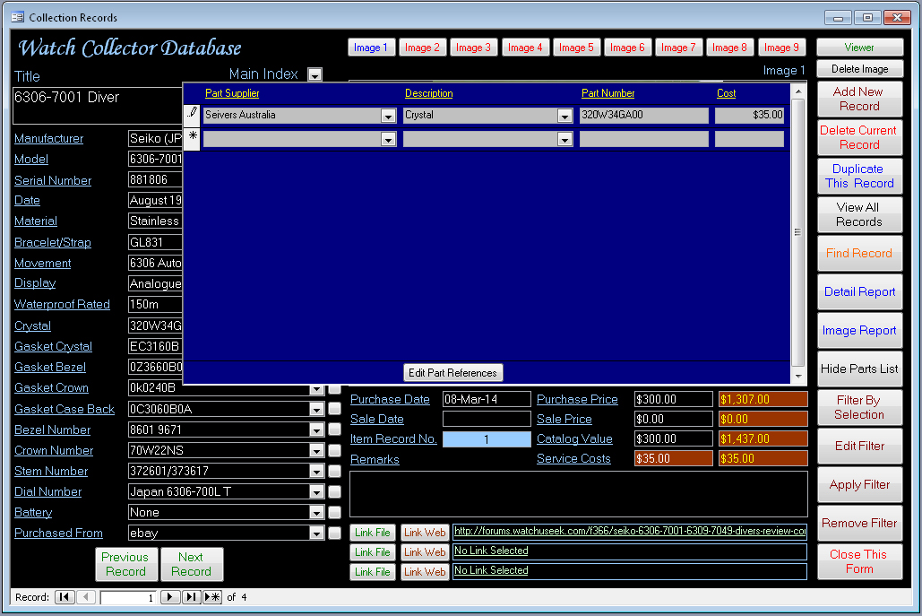Select the pencil row selector on the Crystal part row
The width and height of the screenshot is (922, 616).
click(x=191, y=114)
